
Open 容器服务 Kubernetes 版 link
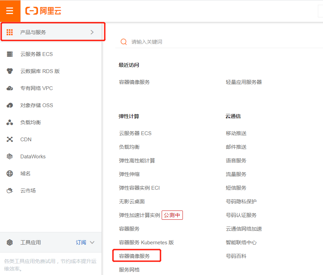[146, 242]
